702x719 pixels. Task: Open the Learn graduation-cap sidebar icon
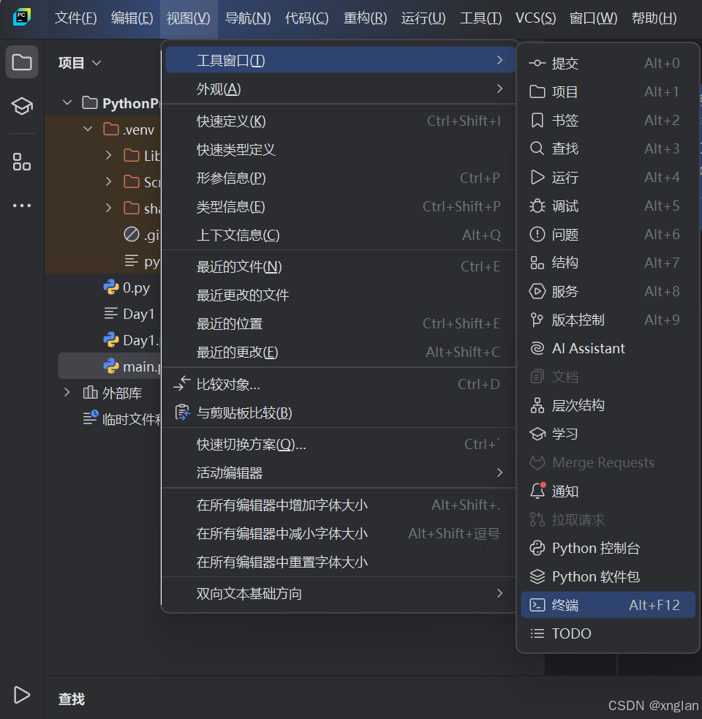click(21, 106)
